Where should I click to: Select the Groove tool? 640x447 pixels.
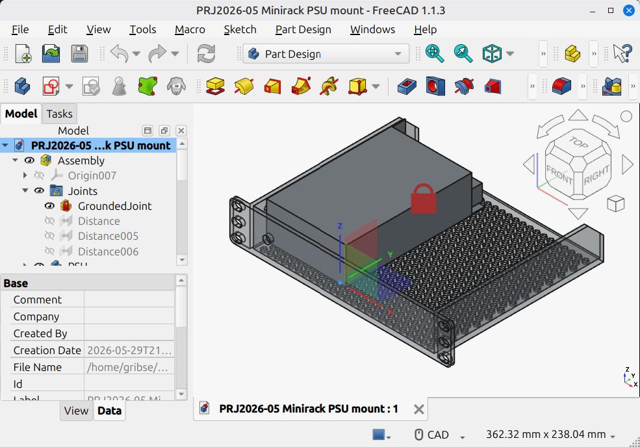pos(464,86)
